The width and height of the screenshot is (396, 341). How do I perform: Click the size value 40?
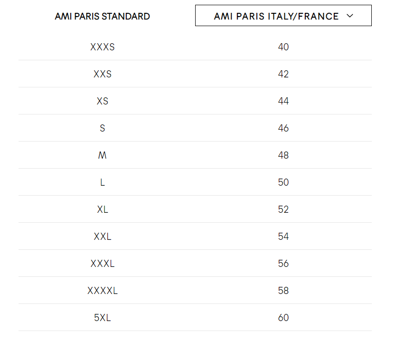[283, 47]
